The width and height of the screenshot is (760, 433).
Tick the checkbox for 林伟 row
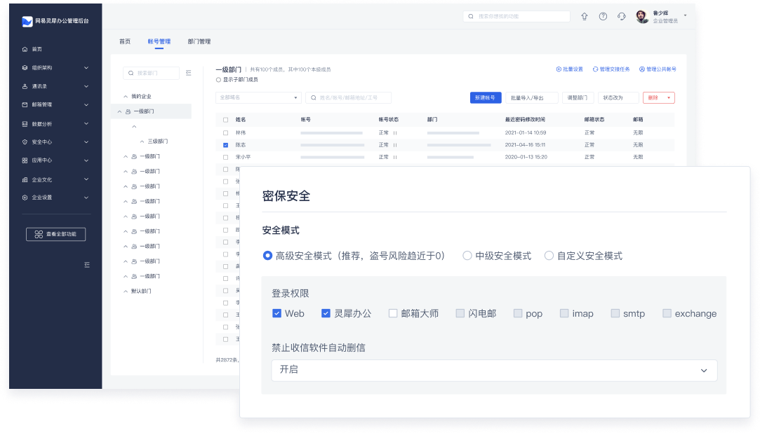225,132
